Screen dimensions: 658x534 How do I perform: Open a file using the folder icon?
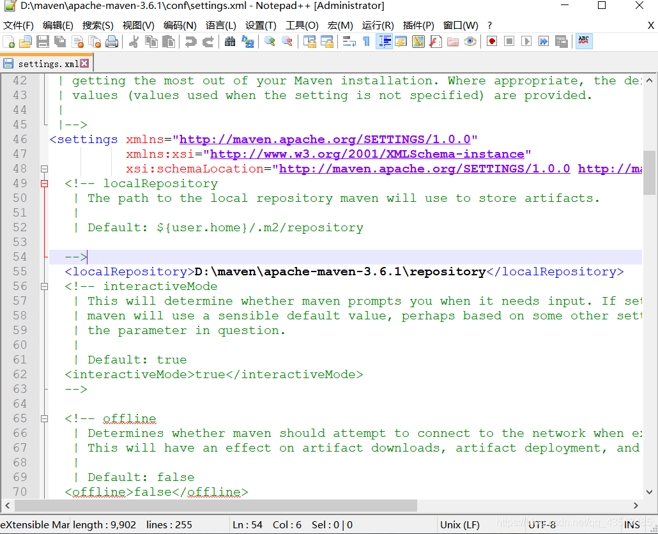click(x=25, y=42)
